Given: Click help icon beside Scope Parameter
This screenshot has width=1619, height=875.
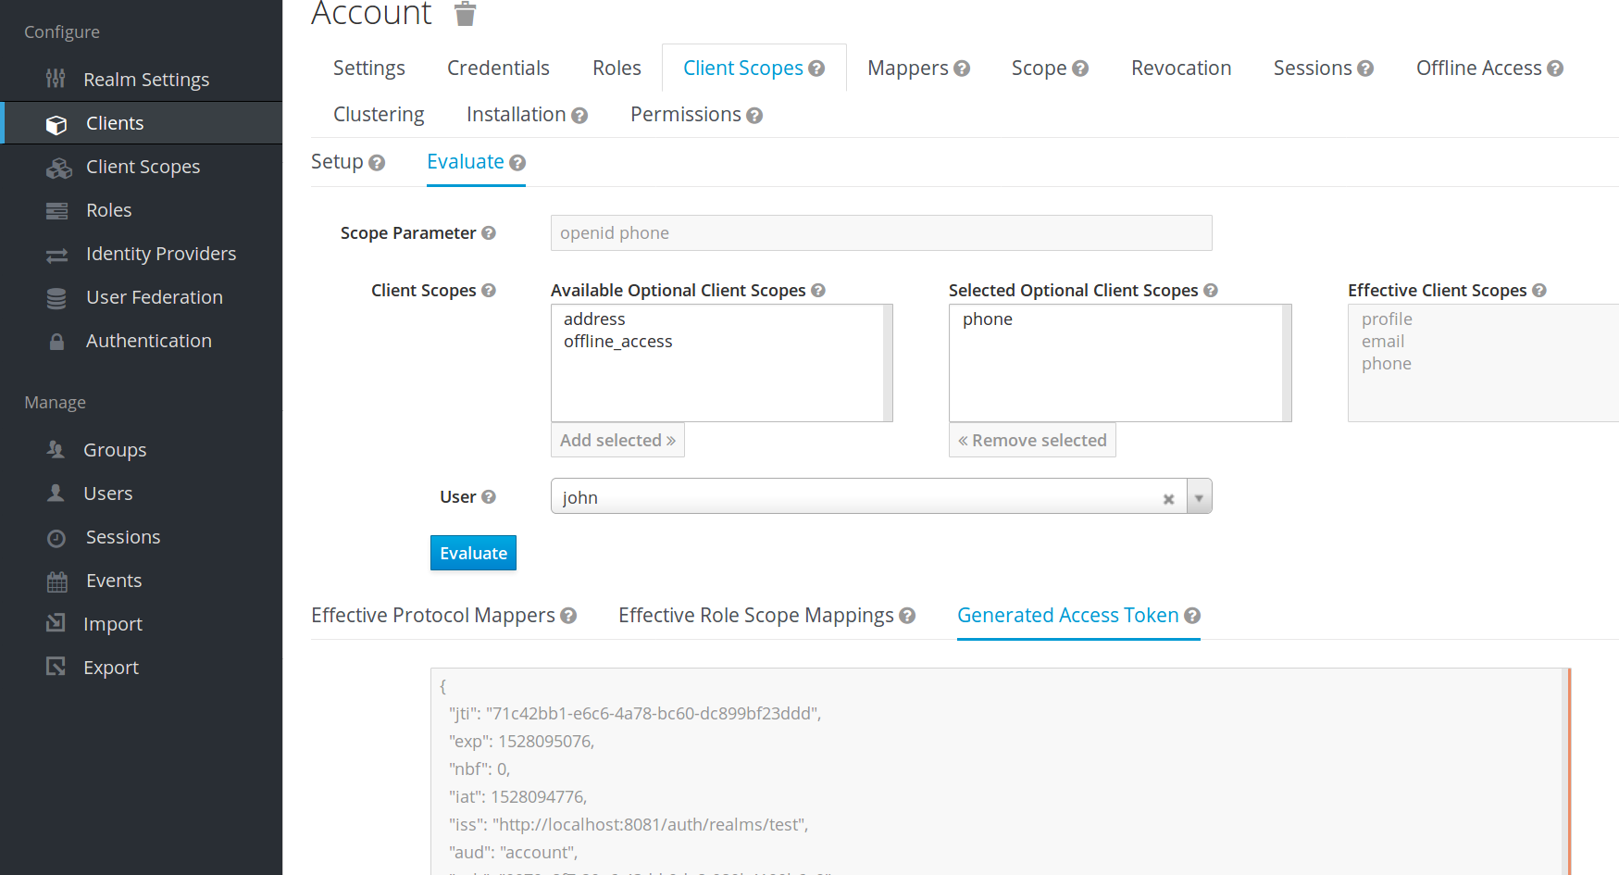Looking at the screenshot, I should [x=489, y=233].
